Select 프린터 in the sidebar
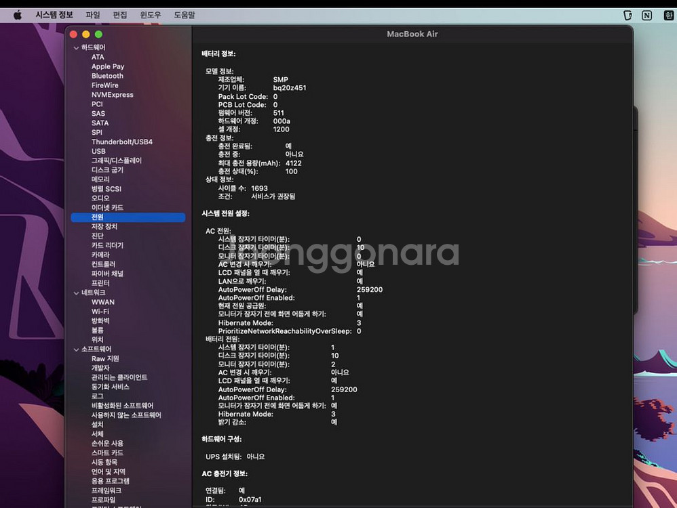 coord(100,283)
